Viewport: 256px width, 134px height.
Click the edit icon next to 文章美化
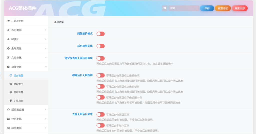8,58
